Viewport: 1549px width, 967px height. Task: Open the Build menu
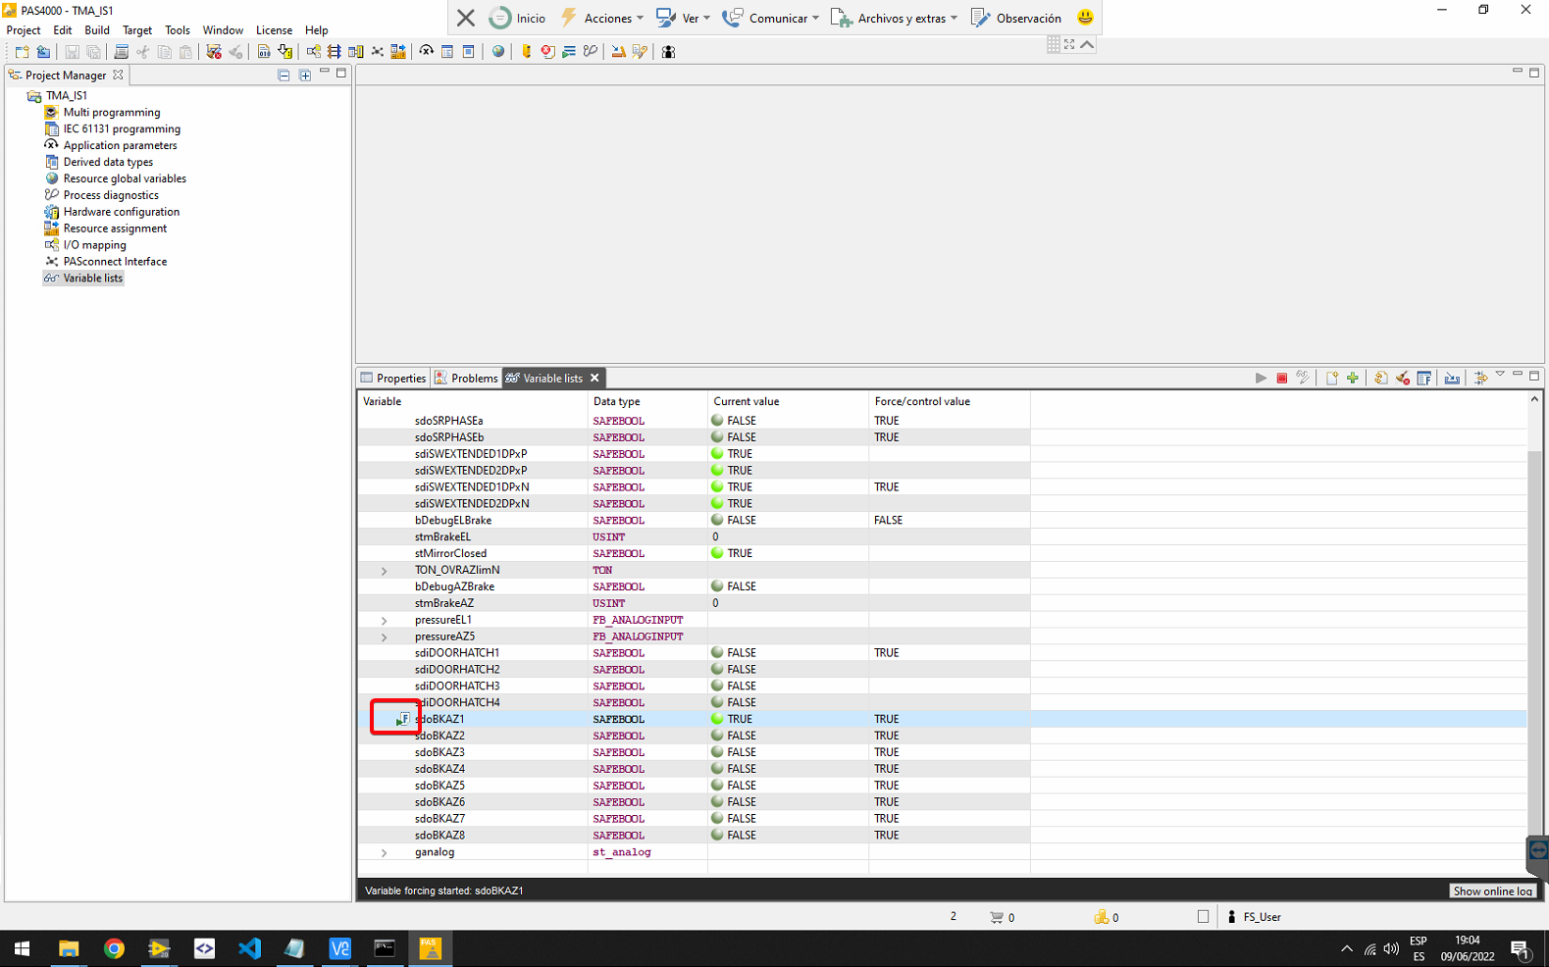coord(97,30)
